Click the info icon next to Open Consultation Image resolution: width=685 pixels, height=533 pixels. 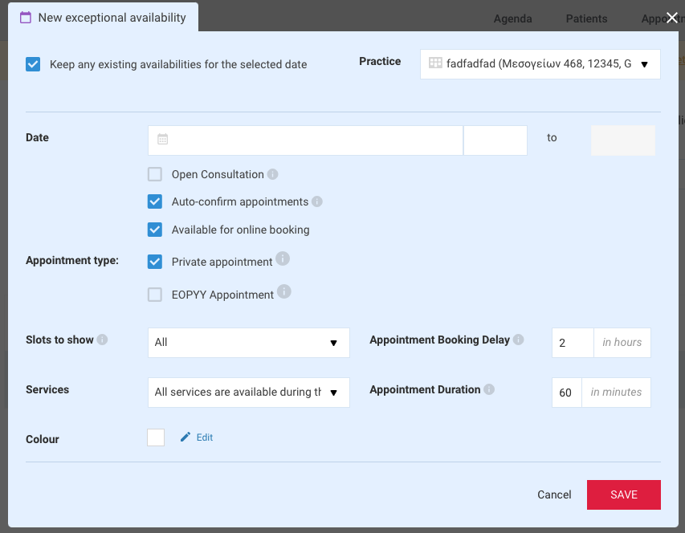click(272, 174)
